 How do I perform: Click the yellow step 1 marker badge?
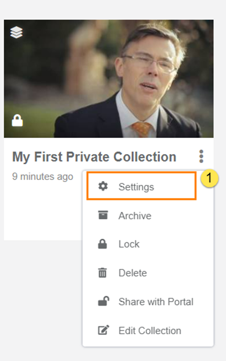[209, 178]
